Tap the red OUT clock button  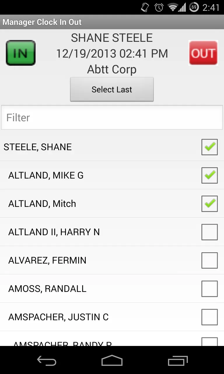point(203,53)
